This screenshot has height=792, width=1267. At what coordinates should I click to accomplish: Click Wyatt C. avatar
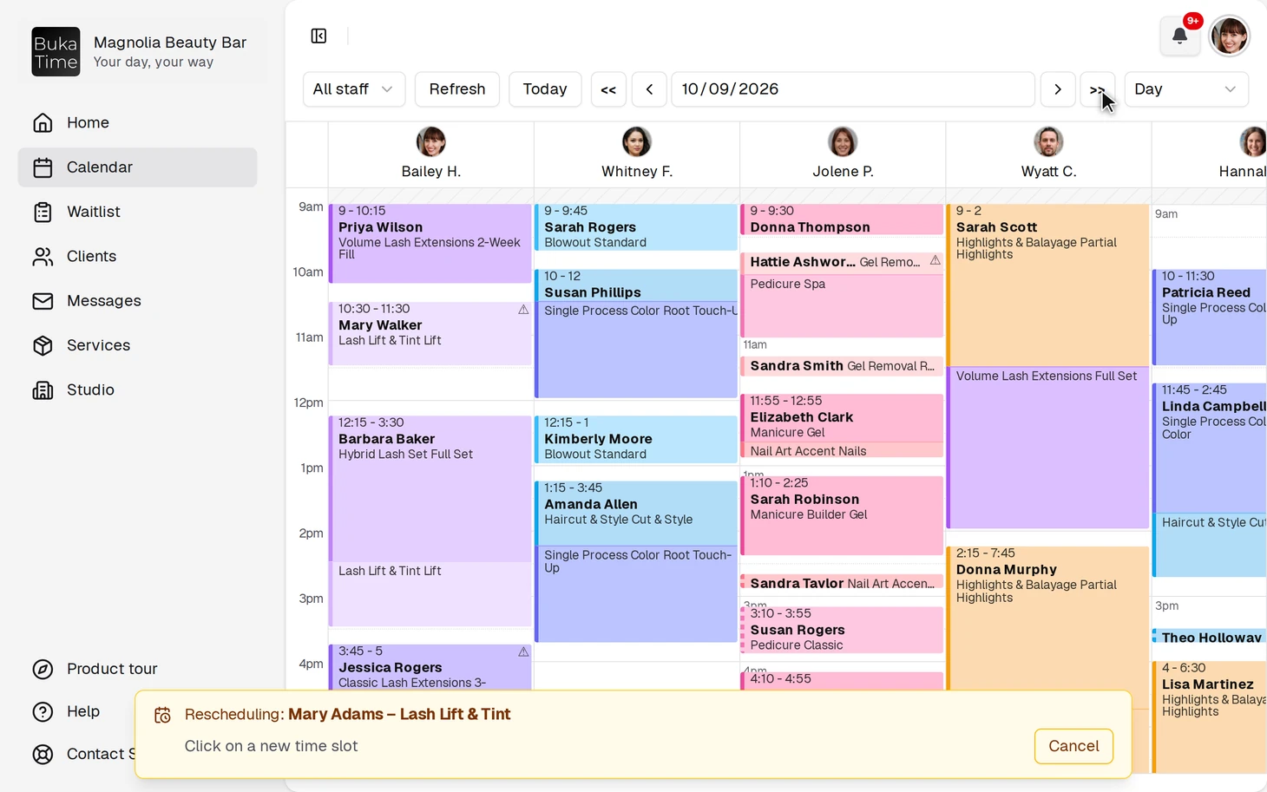click(1048, 141)
